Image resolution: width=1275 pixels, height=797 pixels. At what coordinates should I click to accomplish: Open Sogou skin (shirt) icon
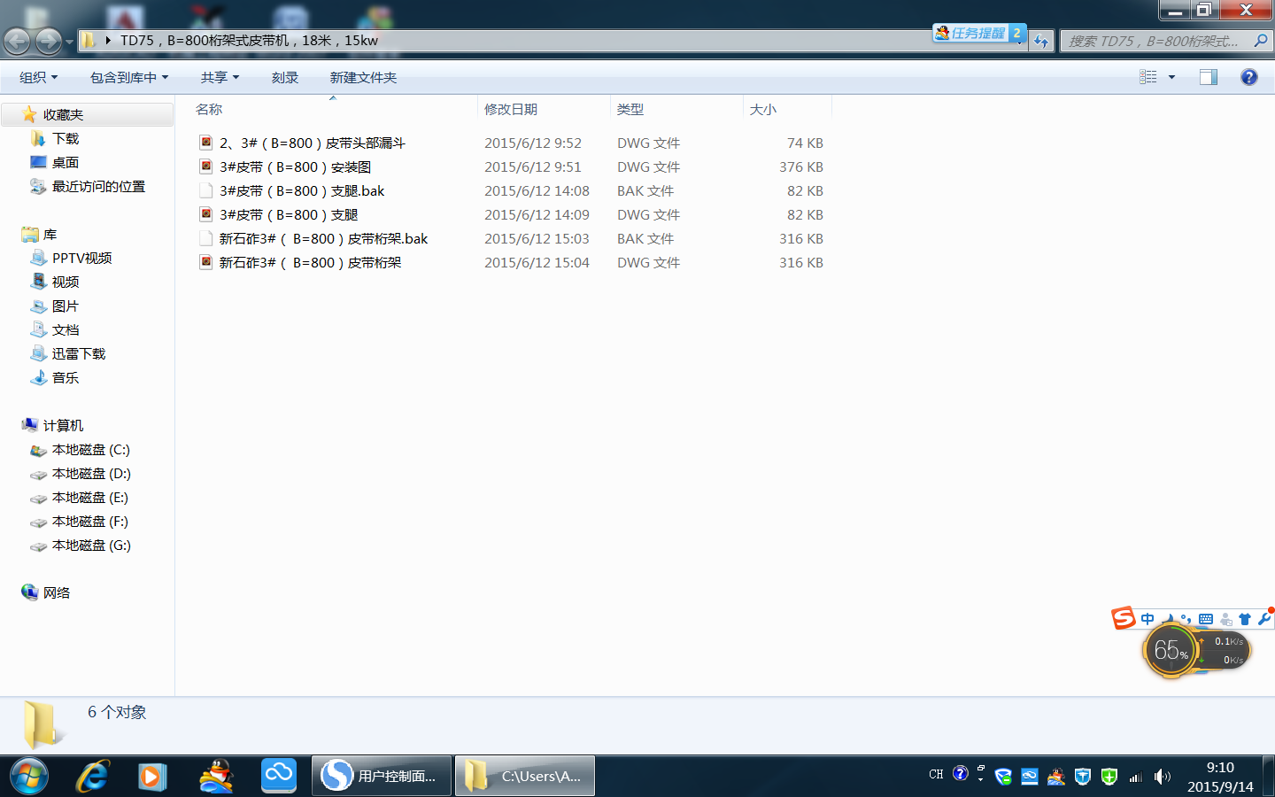(1245, 619)
